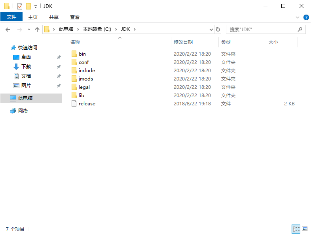Click the file name "include"

click(87, 70)
